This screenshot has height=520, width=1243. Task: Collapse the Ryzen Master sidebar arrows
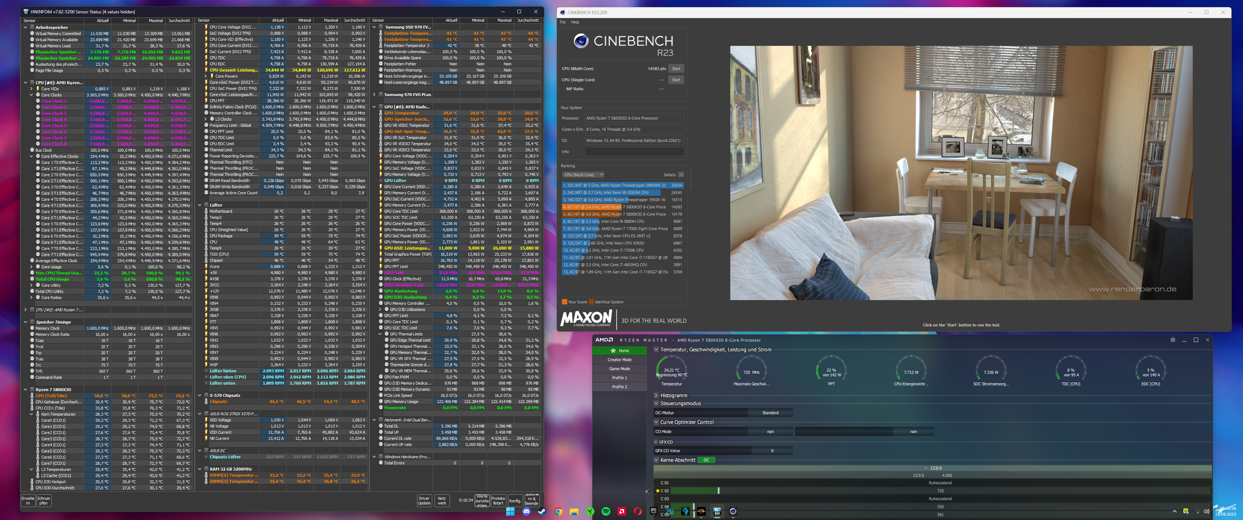pos(646,491)
